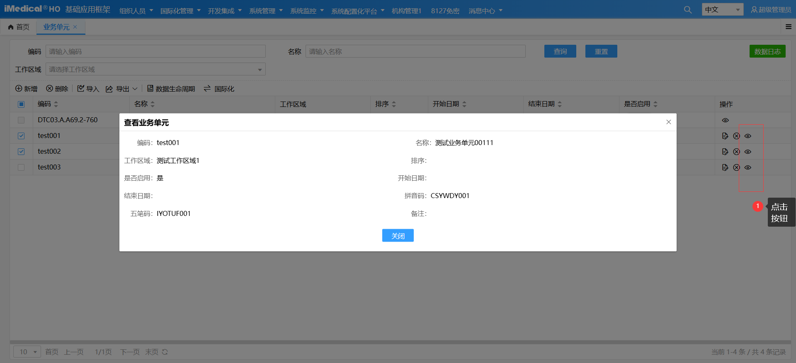Sort by the 结束日期 column
The height and width of the screenshot is (363, 796).
pyautogui.click(x=560, y=104)
